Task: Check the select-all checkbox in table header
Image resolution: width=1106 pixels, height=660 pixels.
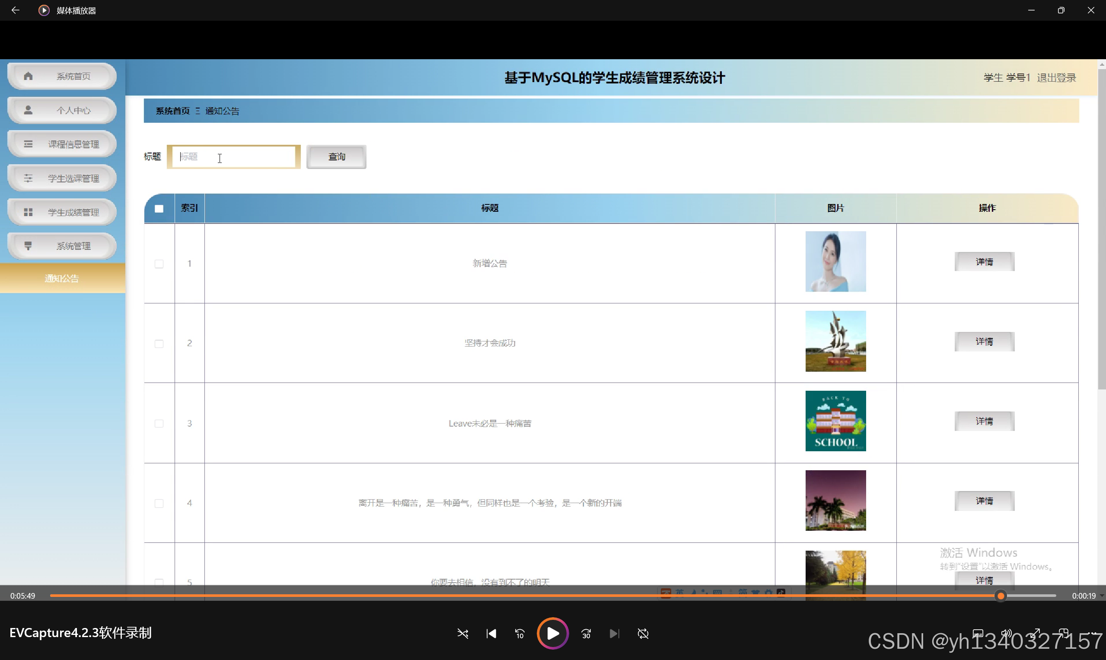Action: click(x=159, y=208)
